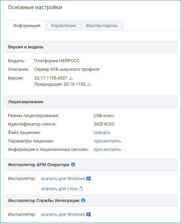Download the license file via скачать
181x223 pixels.
pyautogui.click(x=102, y=133)
